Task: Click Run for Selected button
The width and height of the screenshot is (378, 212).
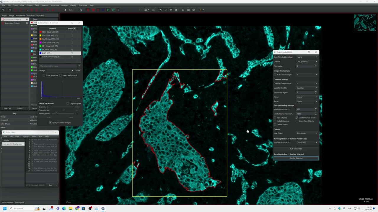Action: point(296,158)
